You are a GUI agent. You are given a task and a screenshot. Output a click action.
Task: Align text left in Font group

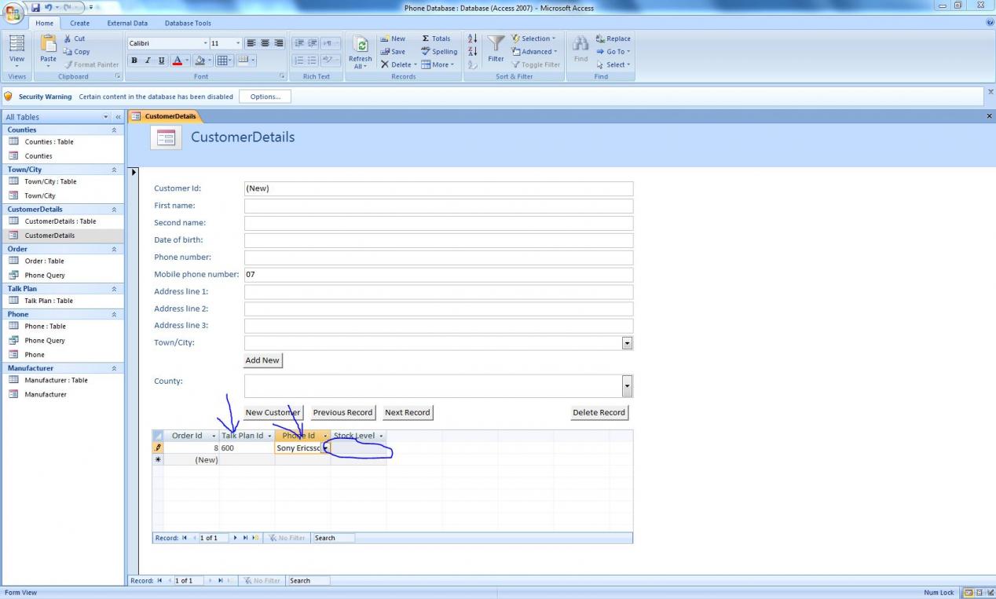point(252,43)
